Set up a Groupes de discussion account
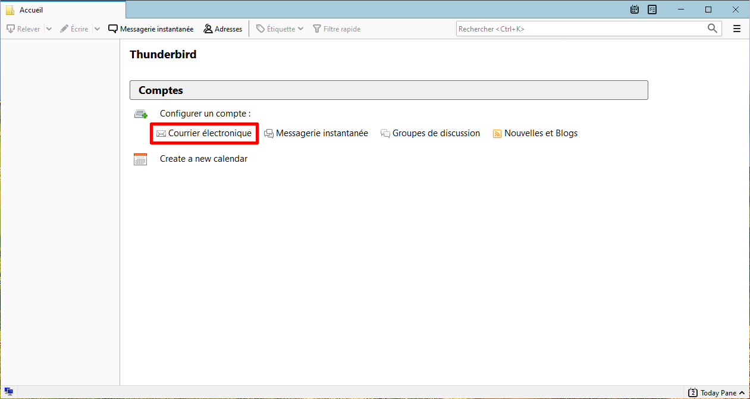750x399 pixels. (430, 133)
